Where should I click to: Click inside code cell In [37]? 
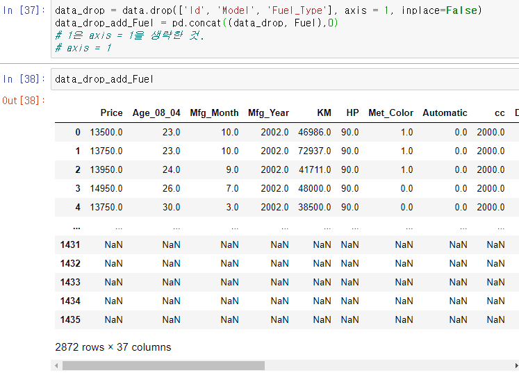point(285,29)
